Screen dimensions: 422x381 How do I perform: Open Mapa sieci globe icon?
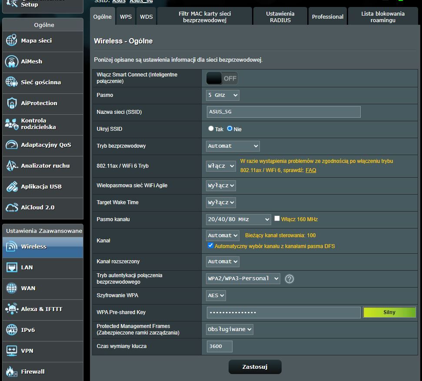pyautogui.click(x=12, y=40)
